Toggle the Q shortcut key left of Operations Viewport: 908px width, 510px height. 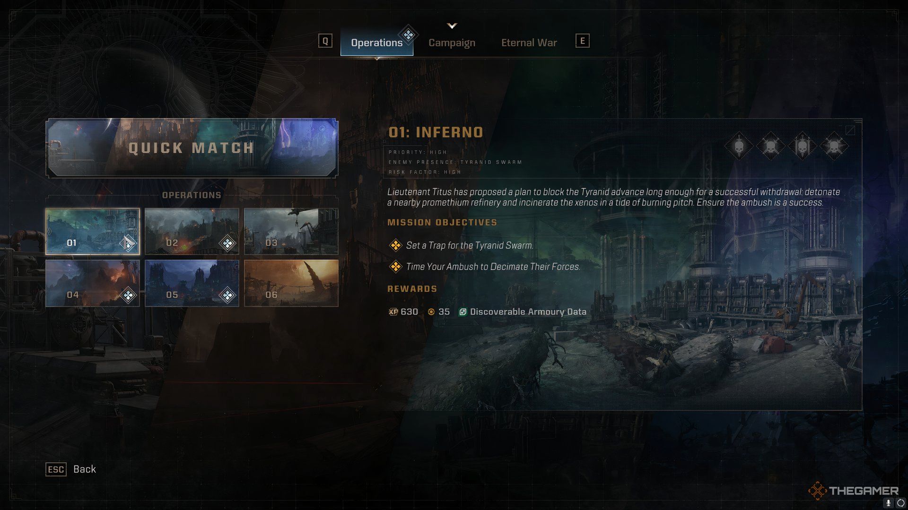click(324, 42)
